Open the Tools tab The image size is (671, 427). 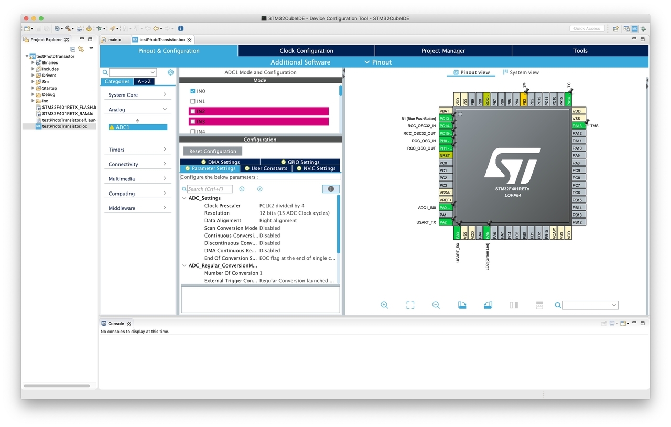point(580,51)
